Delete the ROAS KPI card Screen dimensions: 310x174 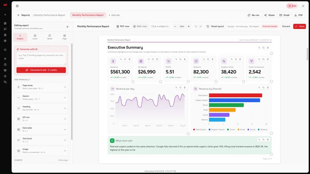point(185,60)
